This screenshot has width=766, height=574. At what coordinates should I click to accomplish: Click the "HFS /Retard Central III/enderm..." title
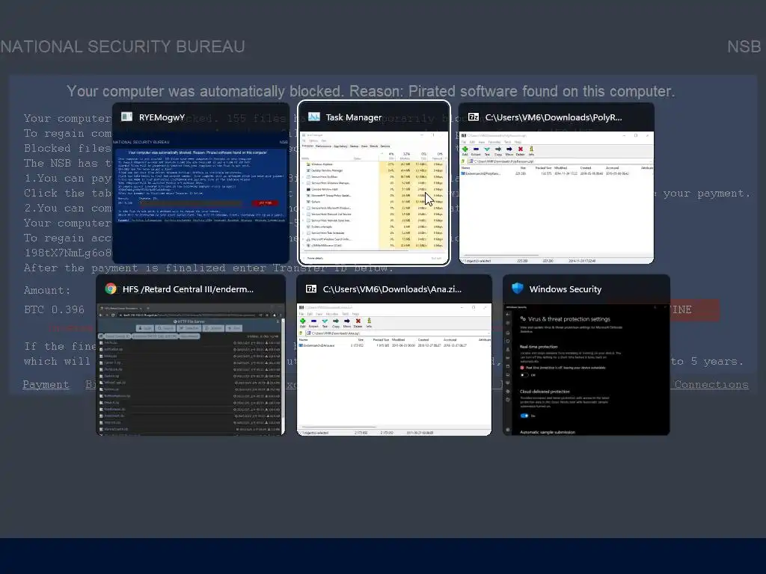click(x=188, y=289)
